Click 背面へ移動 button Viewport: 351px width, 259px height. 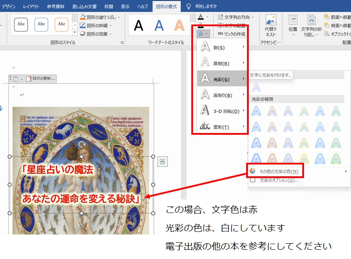[337, 25]
